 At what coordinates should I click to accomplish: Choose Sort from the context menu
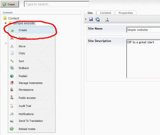pos(32,61)
